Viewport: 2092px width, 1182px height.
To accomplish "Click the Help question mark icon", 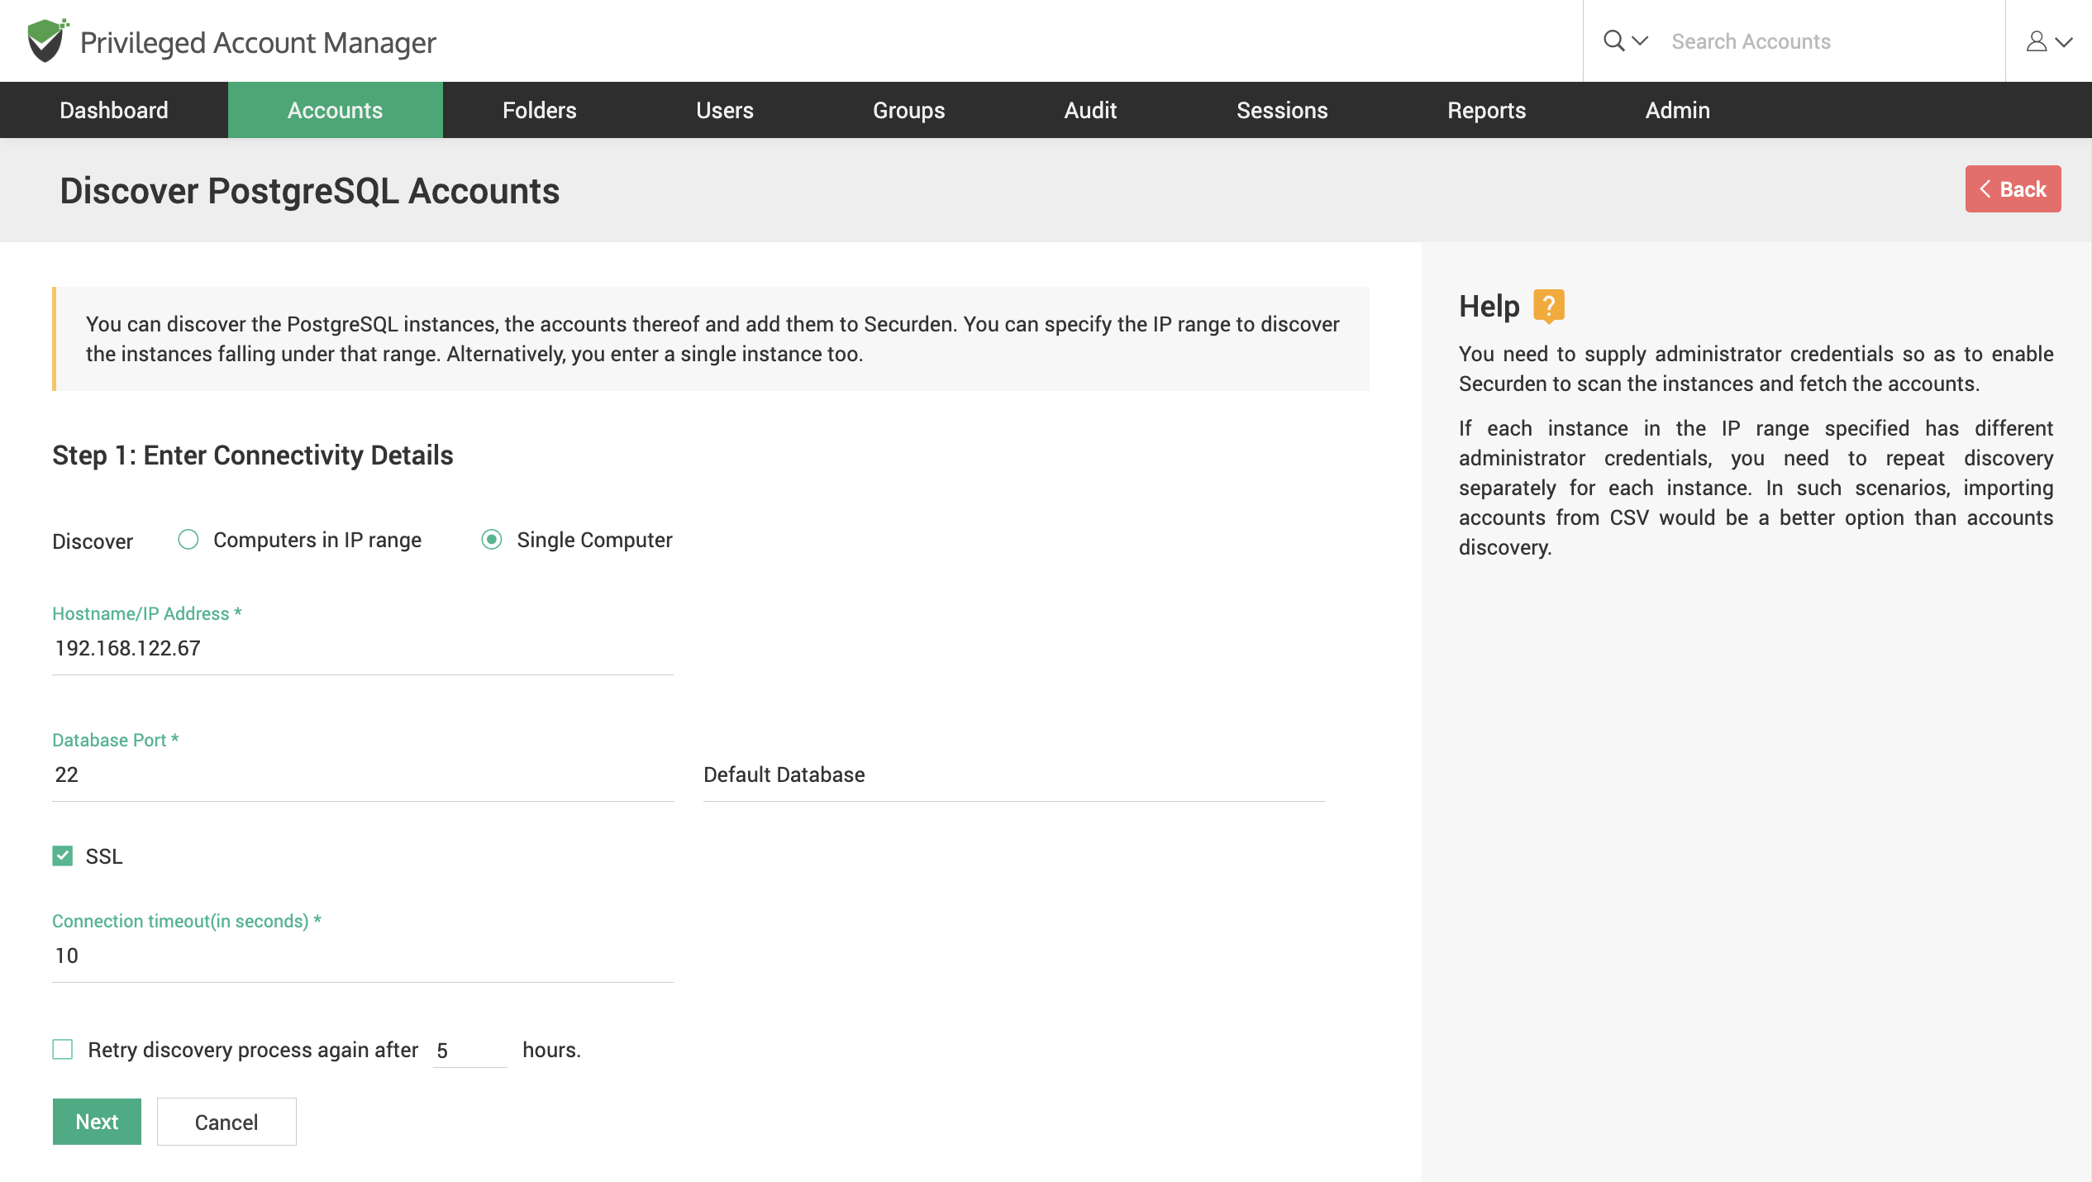I will pyautogui.click(x=1549, y=304).
